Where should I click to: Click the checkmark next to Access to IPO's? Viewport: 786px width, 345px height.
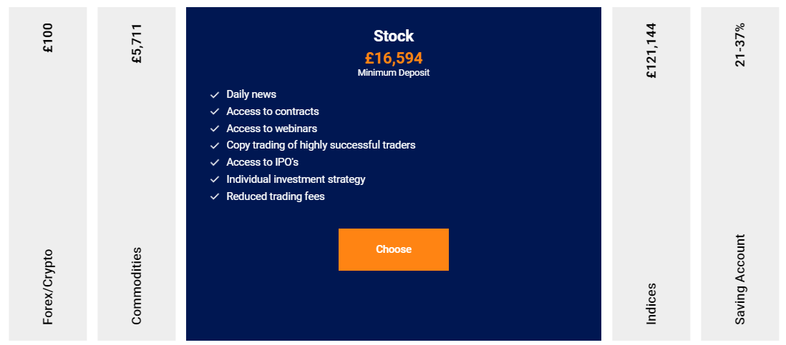coord(214,163)
